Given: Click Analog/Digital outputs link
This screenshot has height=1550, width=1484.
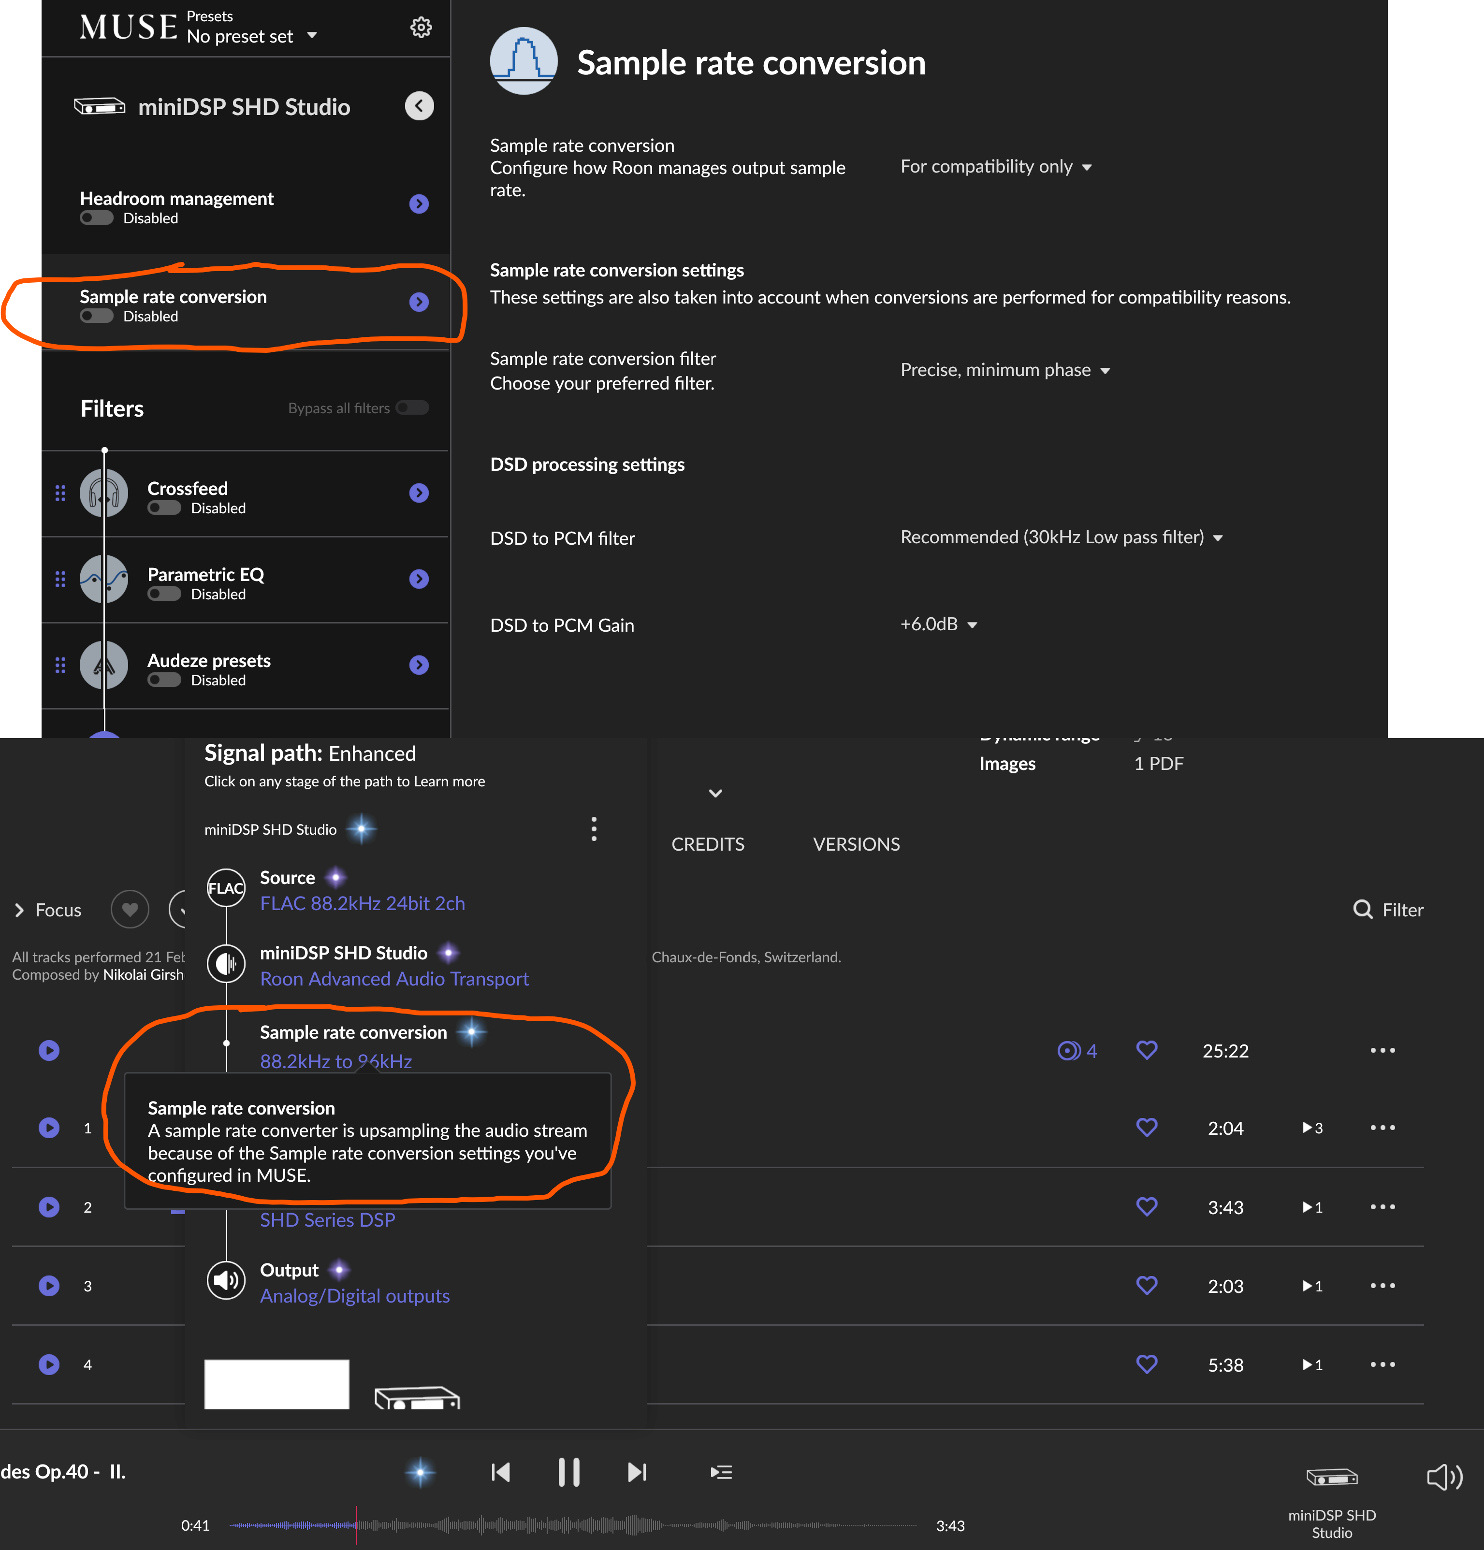Looking at the screenshot, I should [354, 1296].
